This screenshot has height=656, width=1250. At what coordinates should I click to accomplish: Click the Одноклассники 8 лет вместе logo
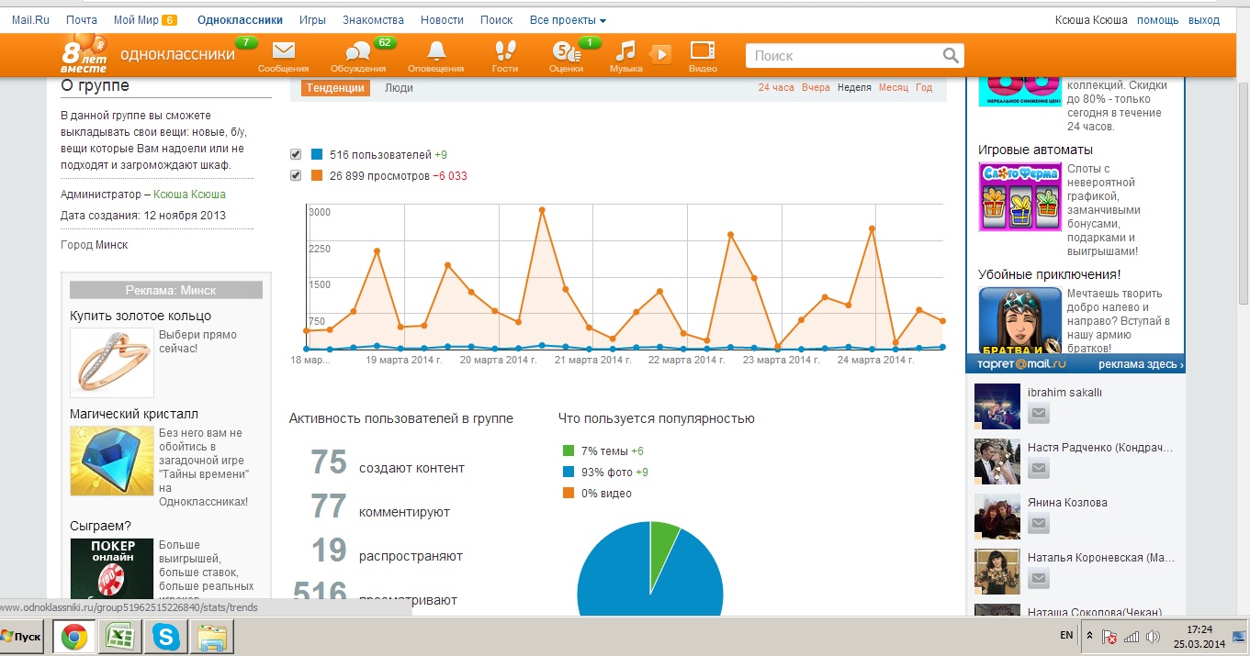pyautogui.click(x=84, y=55)
